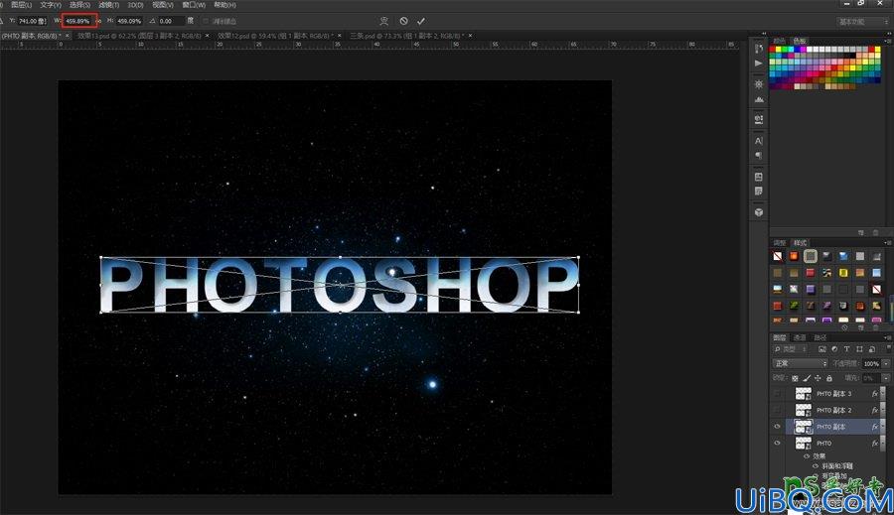Open the Brush presets panel icon
Image resolution: width=894 pixels, height=515 pixels.
point(758,120)
